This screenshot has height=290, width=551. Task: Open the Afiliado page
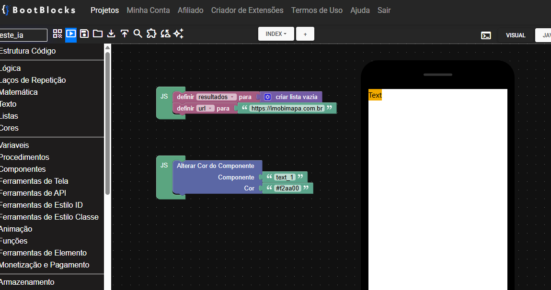(x=191, y=10)
